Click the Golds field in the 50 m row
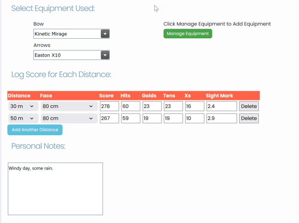Viewport: 299px width, 223px height. click(152, 118)
